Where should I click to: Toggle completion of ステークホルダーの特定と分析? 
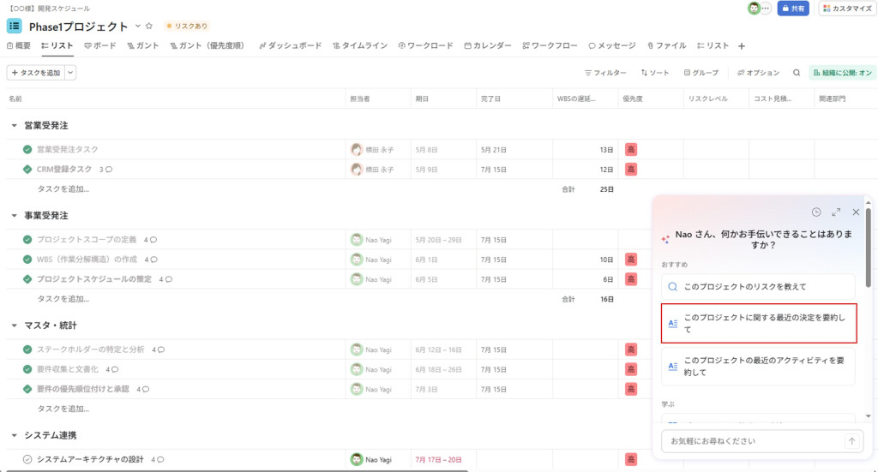[27, 350]
